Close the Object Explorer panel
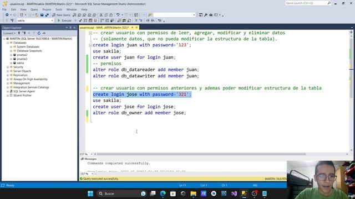The image size is (355, 199). 74,28
